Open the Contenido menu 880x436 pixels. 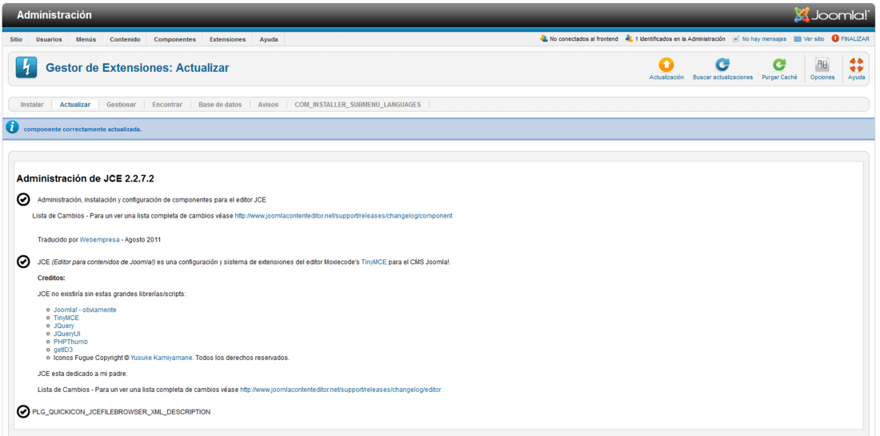click(x=125, y=39)
